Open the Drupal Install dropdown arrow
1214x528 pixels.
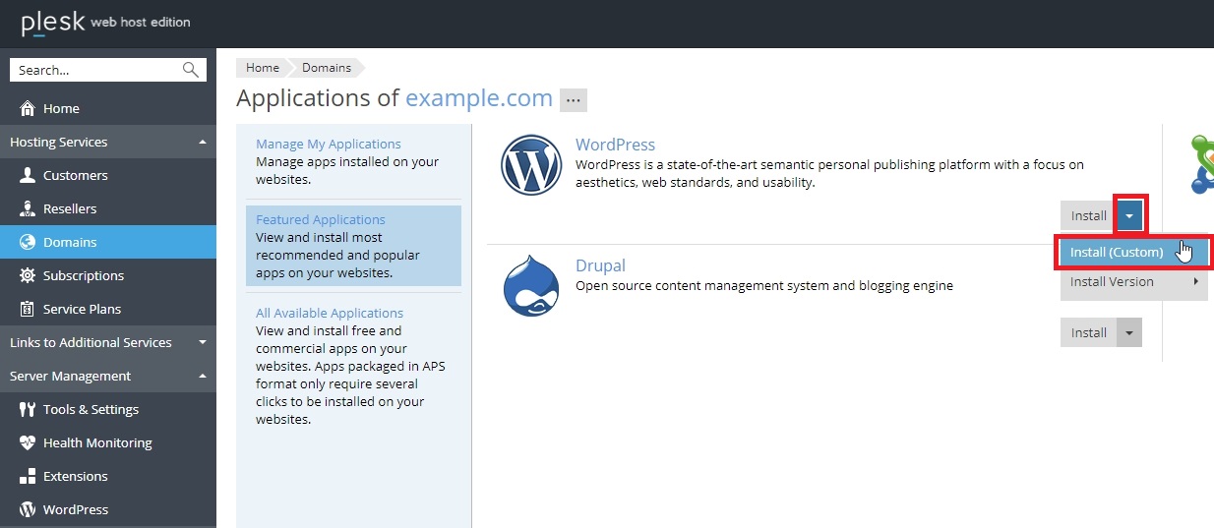(x=1129, y=332)
